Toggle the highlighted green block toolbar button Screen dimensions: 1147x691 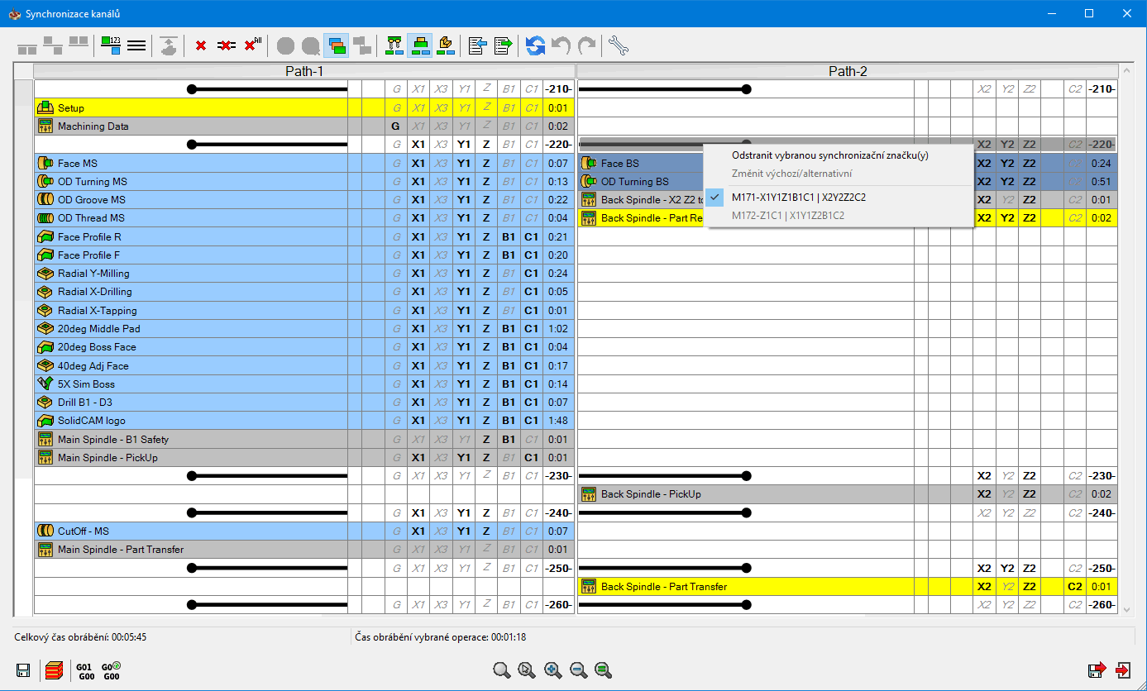(420, 45)
